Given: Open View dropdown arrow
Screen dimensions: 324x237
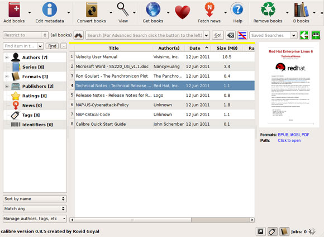Looking at the screenshot, I should [x=134, y=12].
